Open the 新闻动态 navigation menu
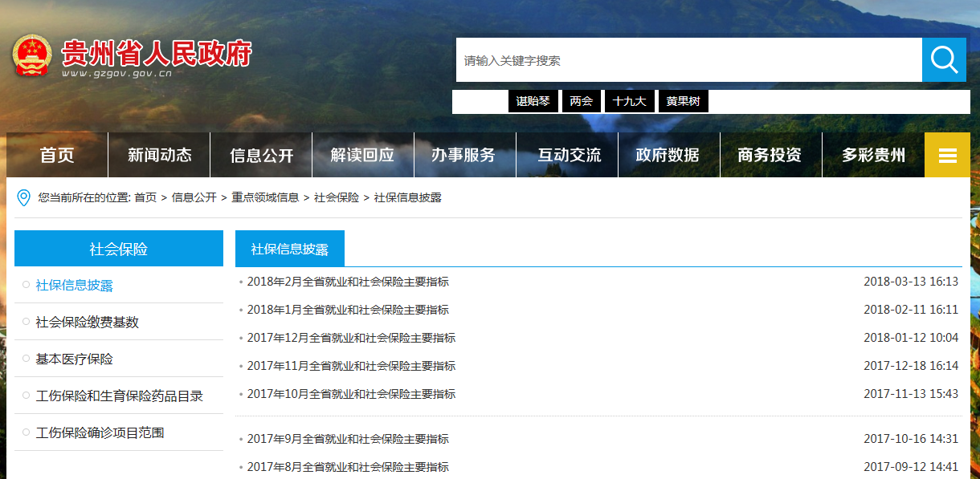Viewport: 980px width, 479px height. click(x=159, y=155)
